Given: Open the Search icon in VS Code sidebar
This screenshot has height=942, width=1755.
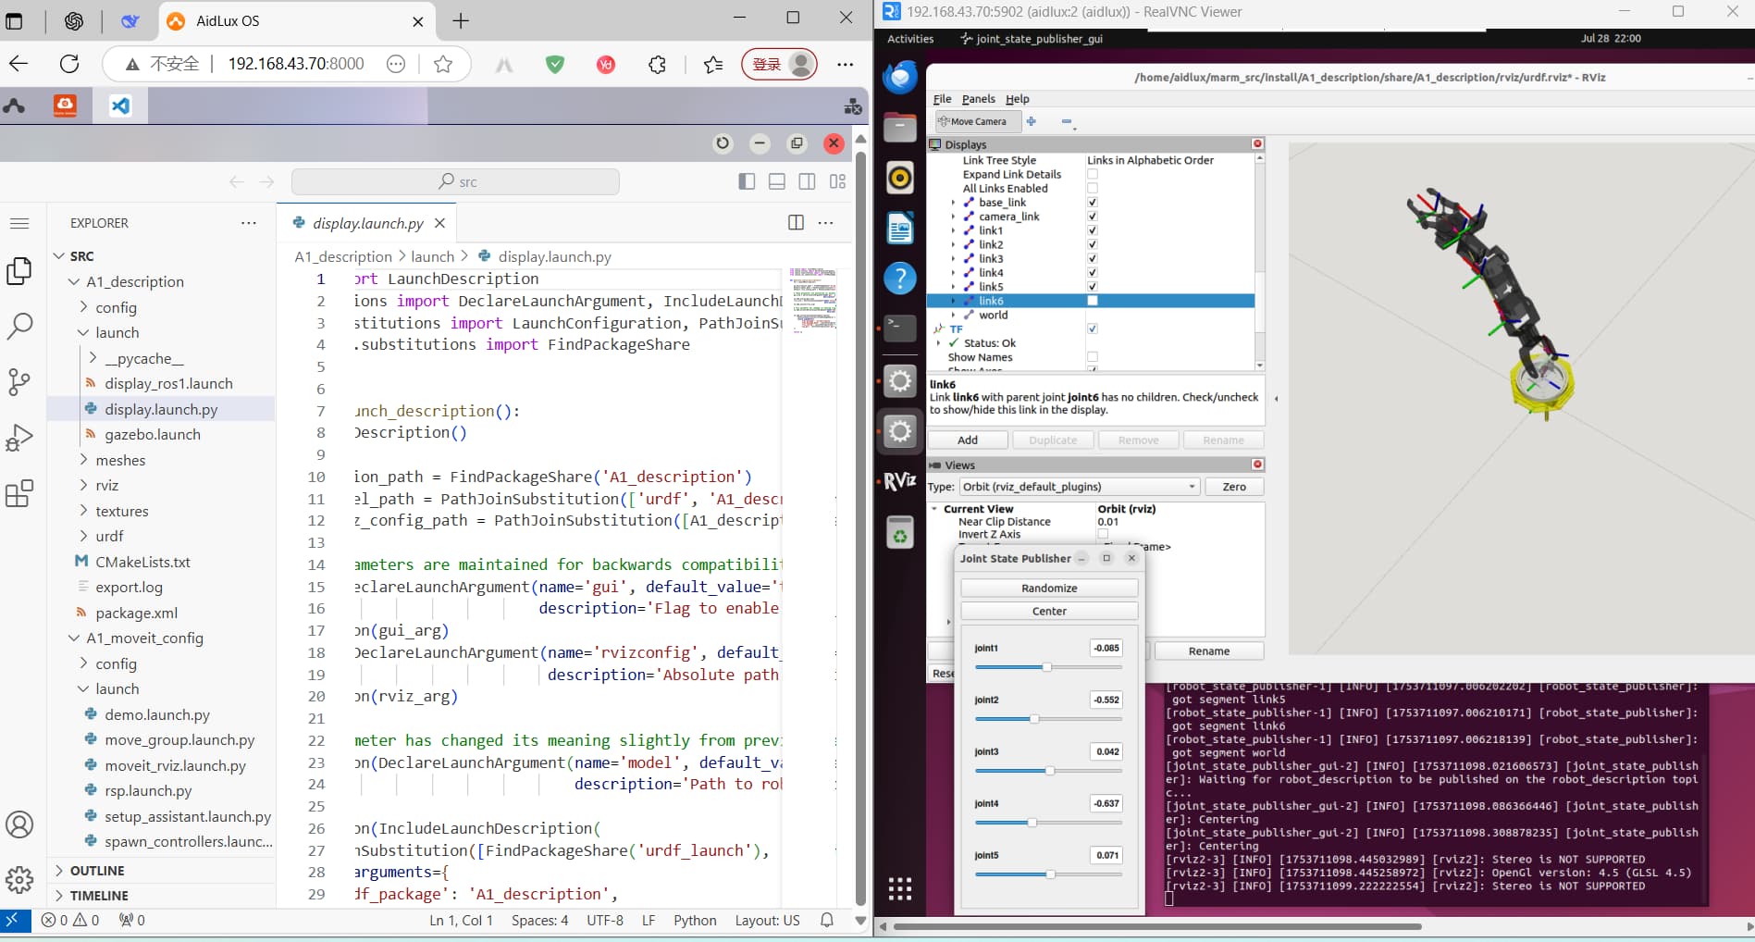Looking at the screenshot, I should pyautogui.click(x=19, y=326).
